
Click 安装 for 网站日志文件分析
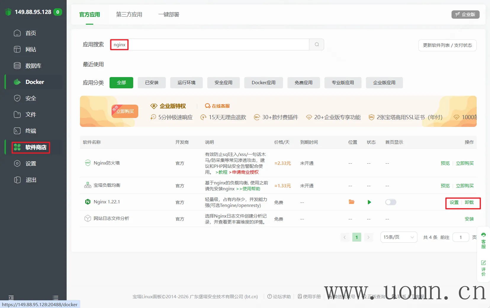click(469, 219)
